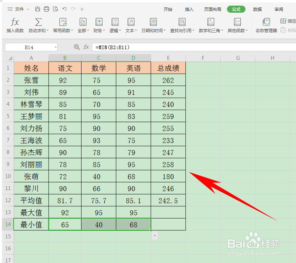Expand the AutoSum 自动求和 dropdown arrow
The height and width of the screenshot is (263, 296).
pos(47,30)
